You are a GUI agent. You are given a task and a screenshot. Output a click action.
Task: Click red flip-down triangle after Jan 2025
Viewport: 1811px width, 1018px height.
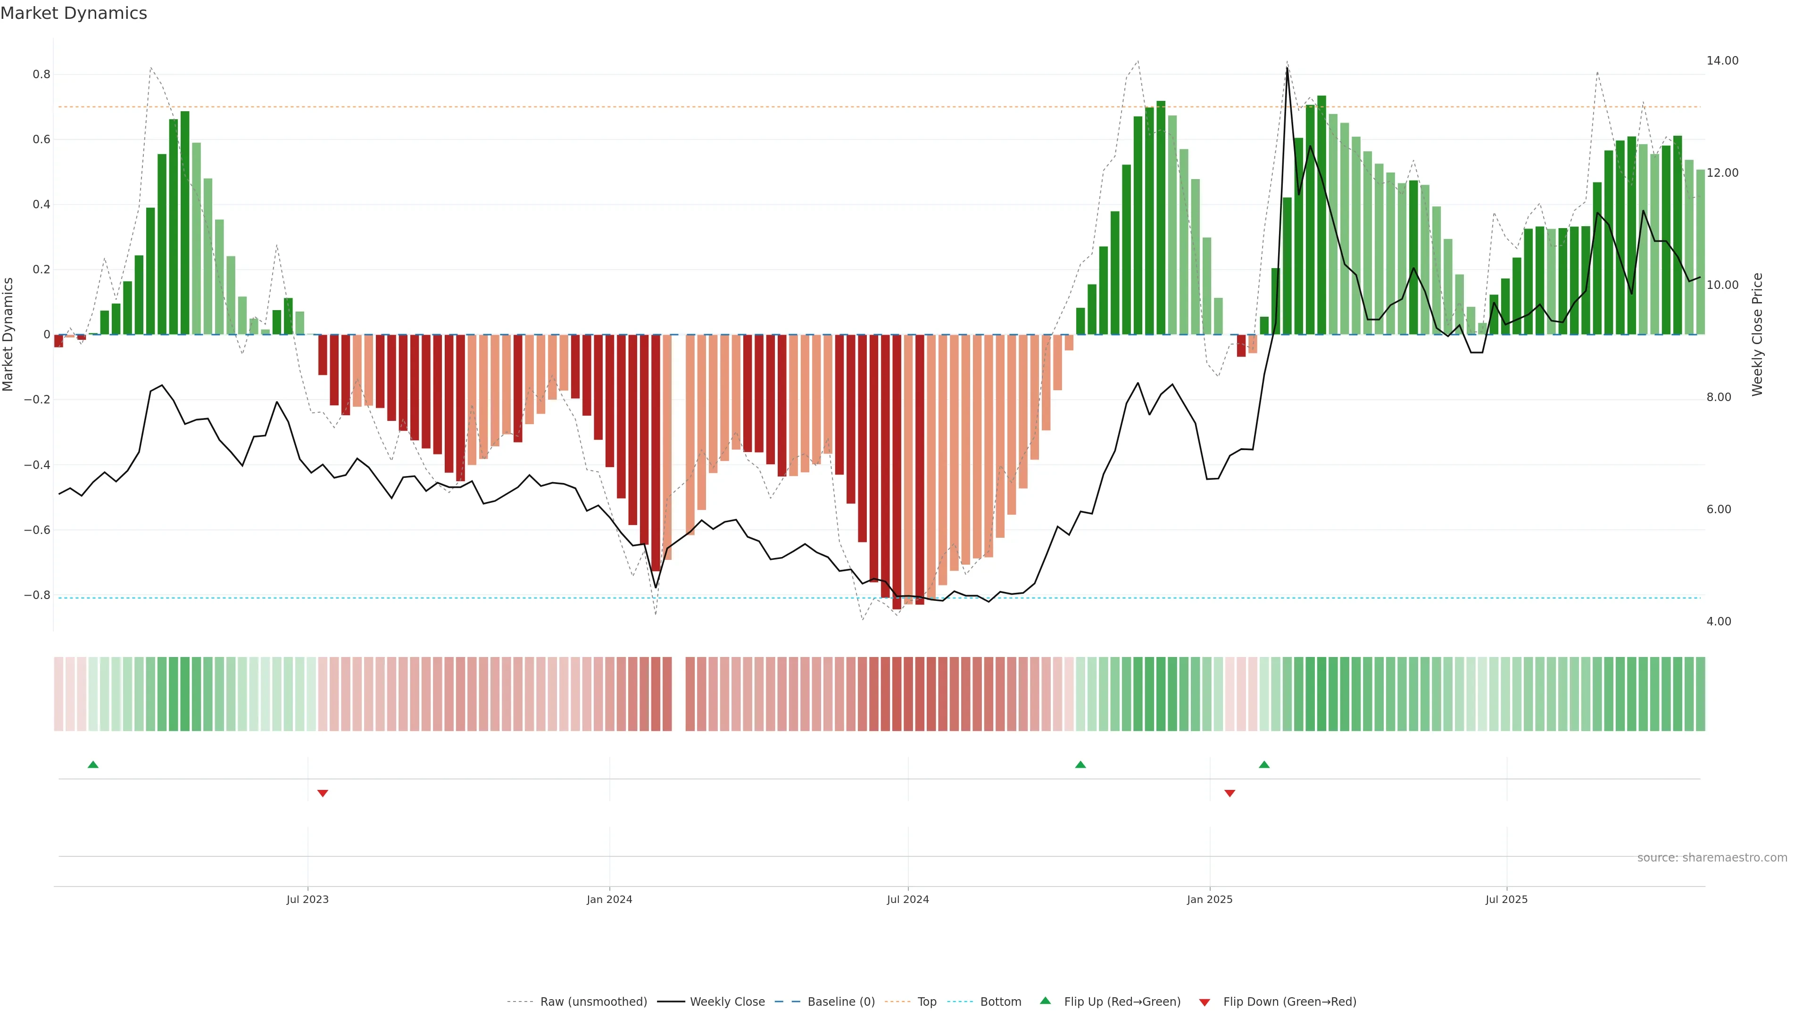[1229, 793]
